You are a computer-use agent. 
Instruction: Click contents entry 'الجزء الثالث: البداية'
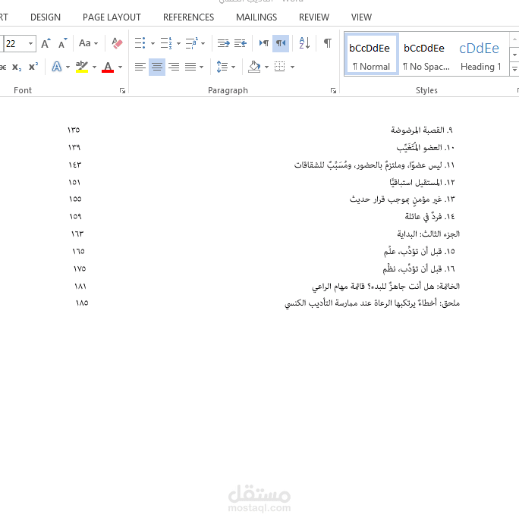429,234
